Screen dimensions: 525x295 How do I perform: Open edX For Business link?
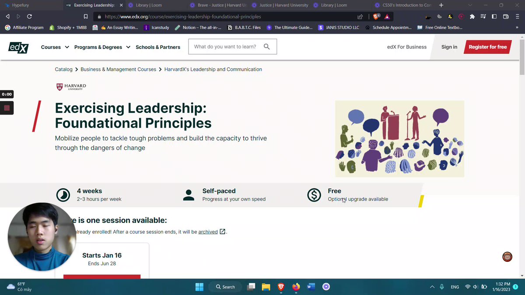407,47
